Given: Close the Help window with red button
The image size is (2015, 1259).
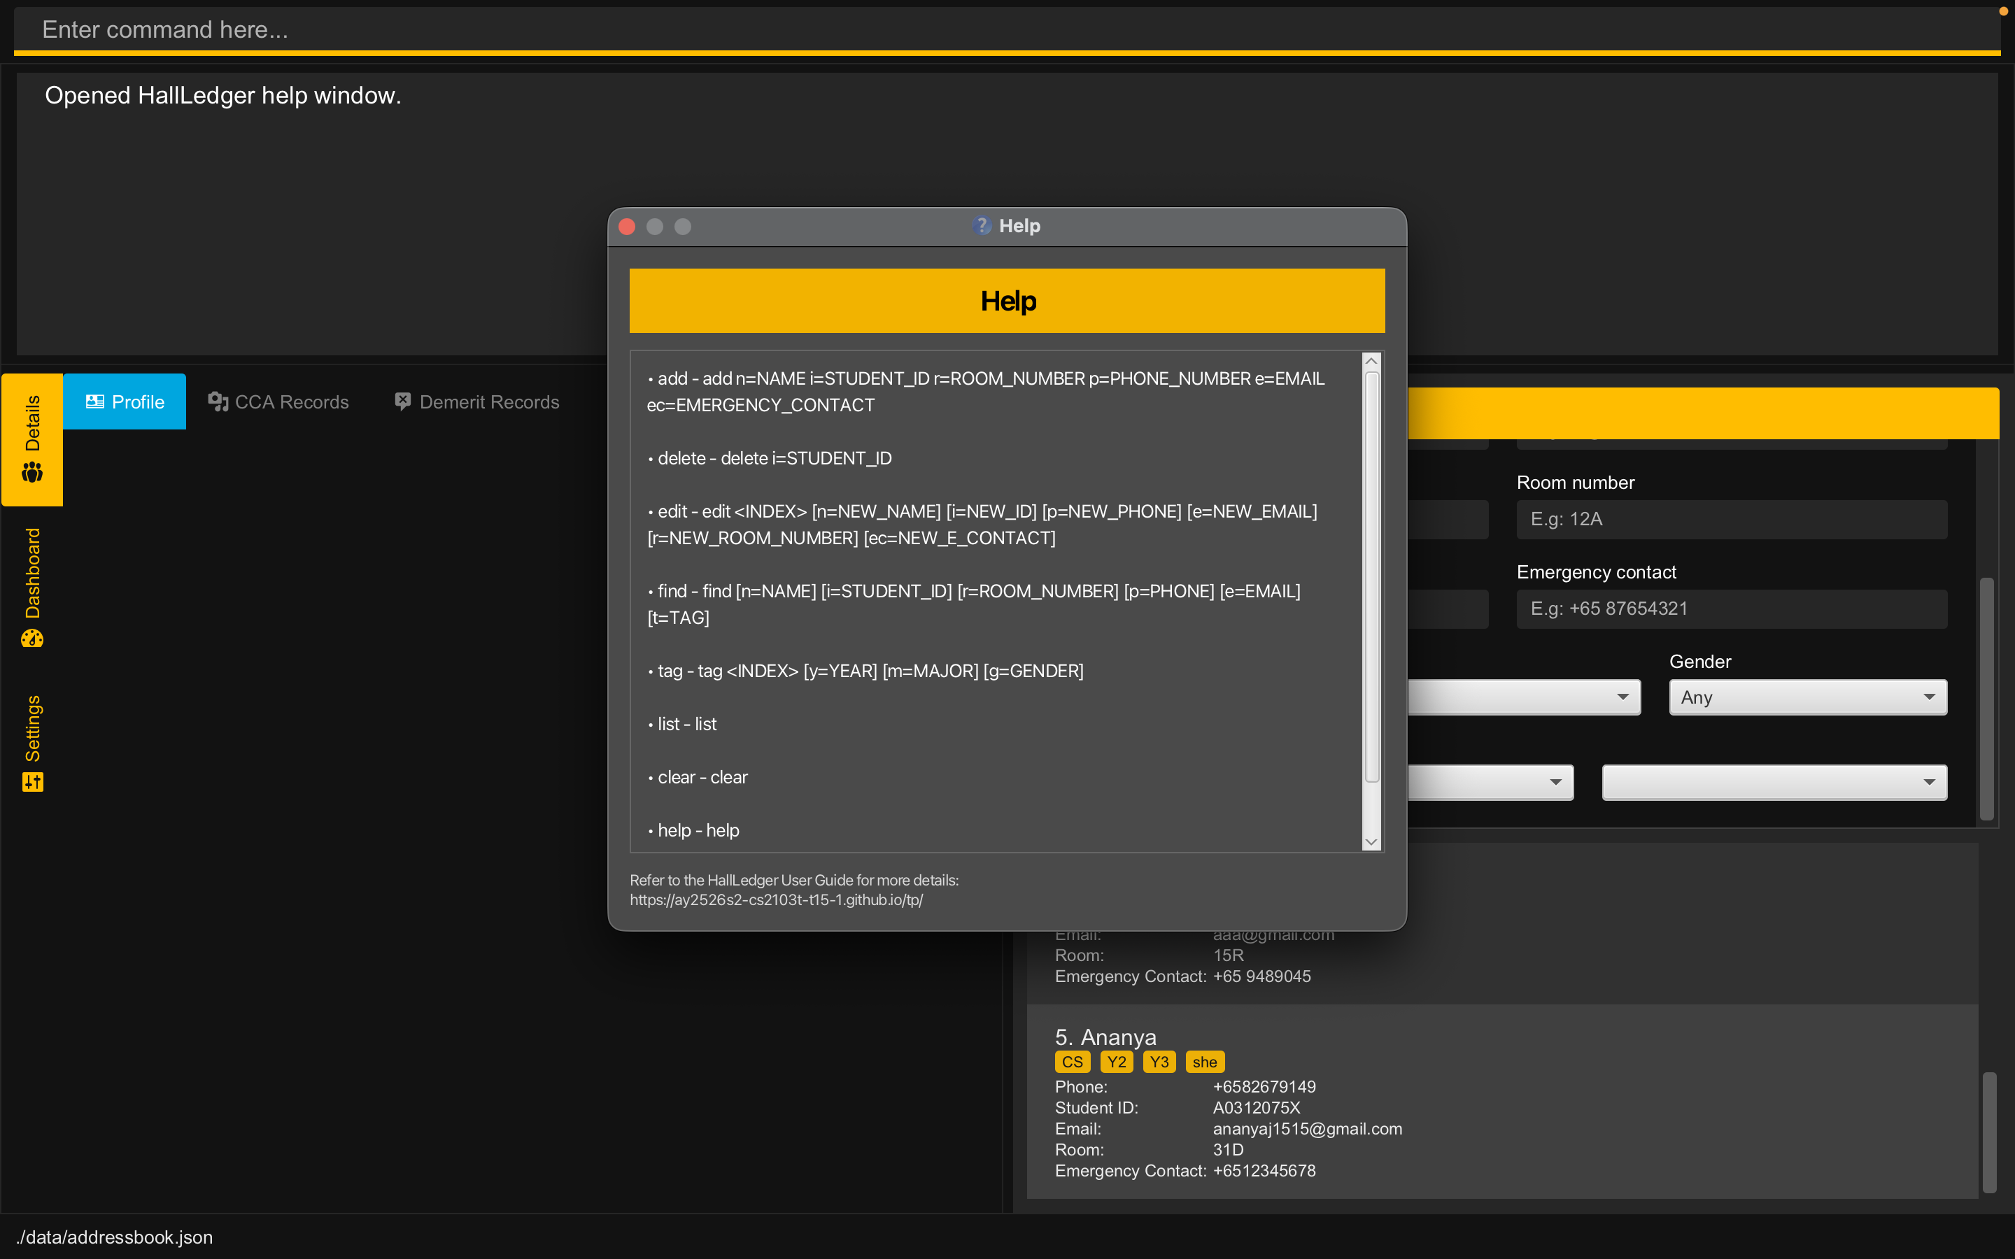Looking at the screenshot, I should [x=628, y=227].
